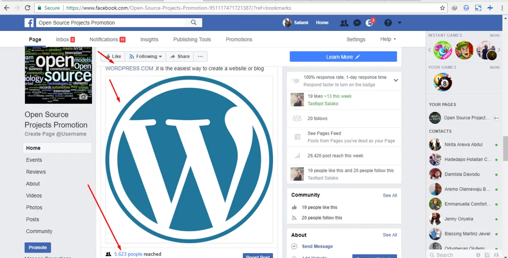Viewport: 508px width, 258px height.
Task: Click See Pages Feed
Action: pos(324,134)
